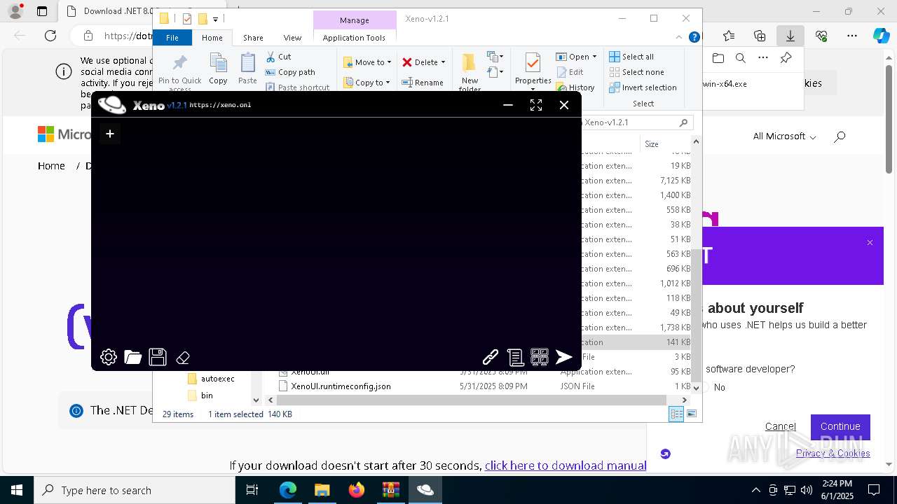Toggle fullscreen in the Xeno window
The height and width of the screenshot is (504, 897).
(536, 105)
